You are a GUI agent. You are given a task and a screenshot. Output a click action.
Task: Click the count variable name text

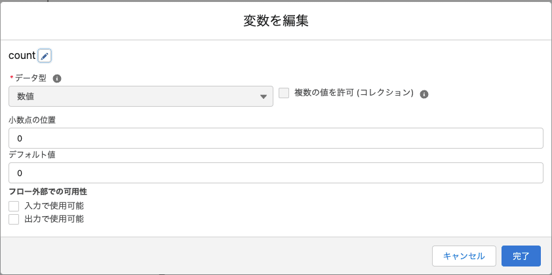coord(22,56)
